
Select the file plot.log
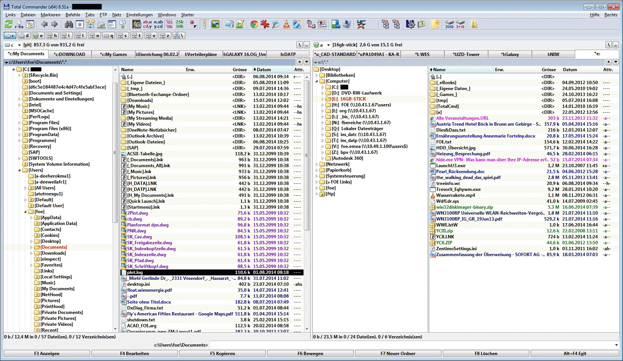(212, 272)
